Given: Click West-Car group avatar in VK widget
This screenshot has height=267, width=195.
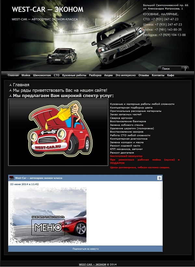Looking at the screenshot, I should [12, 178].
